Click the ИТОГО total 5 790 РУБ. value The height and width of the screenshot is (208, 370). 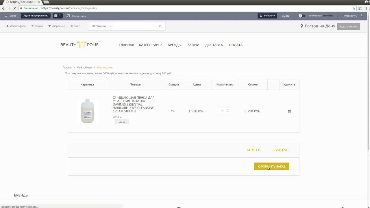click(281, 150)
